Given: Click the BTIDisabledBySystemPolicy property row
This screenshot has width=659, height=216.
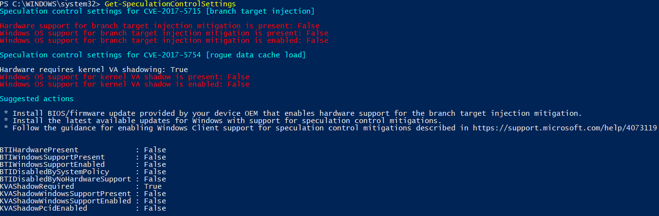Looking at the screenshot, I should point(83,172).
